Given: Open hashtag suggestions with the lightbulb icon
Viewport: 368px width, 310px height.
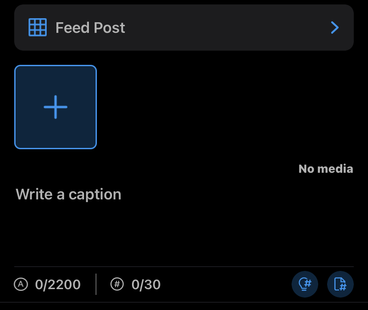Looking at the screenshot, I should pyautogui.click(x=305, y=284).
